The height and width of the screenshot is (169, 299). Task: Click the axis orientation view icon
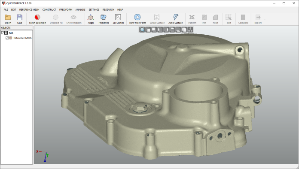[x=190, y=30]
